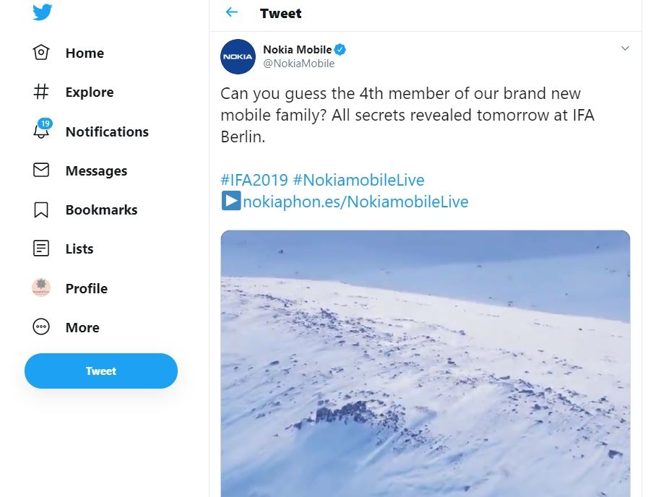This screenshot has width=648, height=497.
Task: Open the Home icon in sidebar
Action: tap(41, 53)
